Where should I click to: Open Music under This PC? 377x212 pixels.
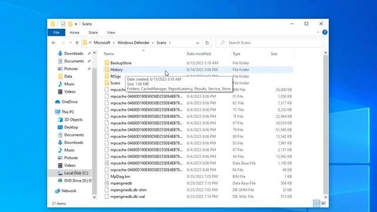click(70, 150)
